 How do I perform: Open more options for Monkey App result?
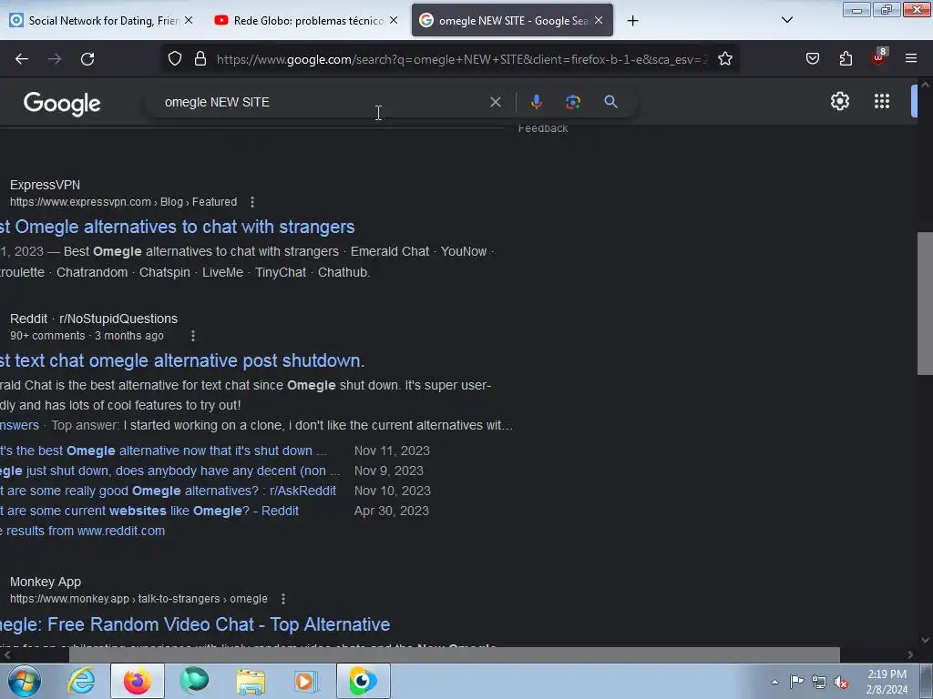pyautogui.click(x=283, y=599)
